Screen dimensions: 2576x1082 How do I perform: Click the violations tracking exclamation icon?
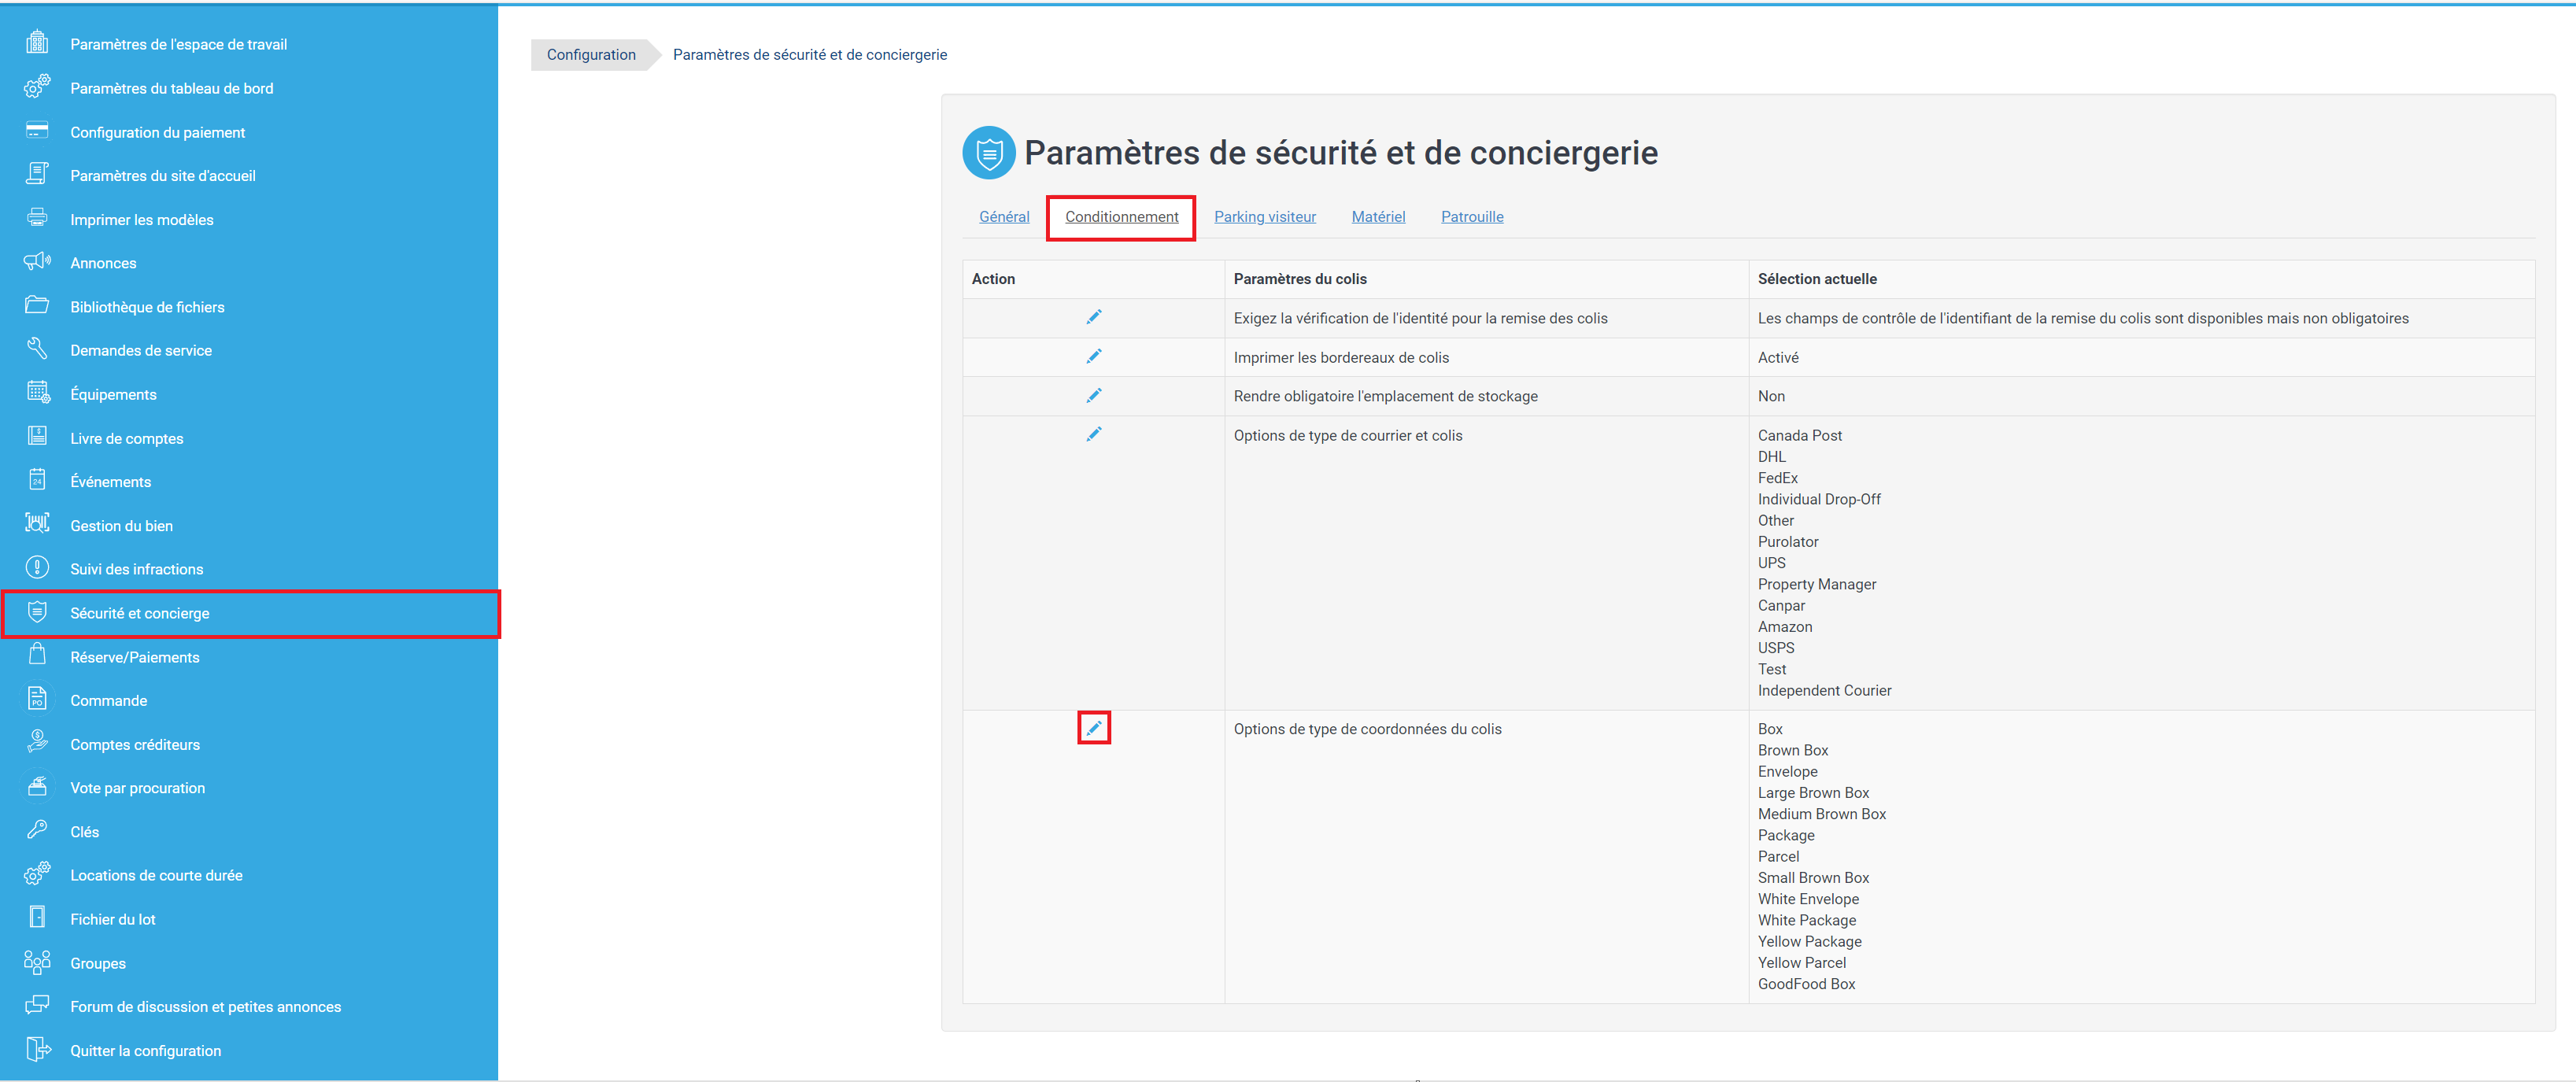coord(37,568)
